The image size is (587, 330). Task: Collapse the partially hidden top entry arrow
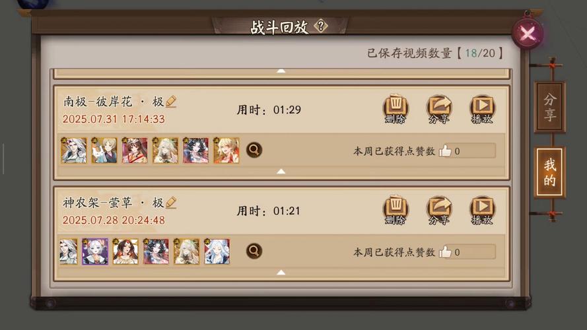point(281,71)
